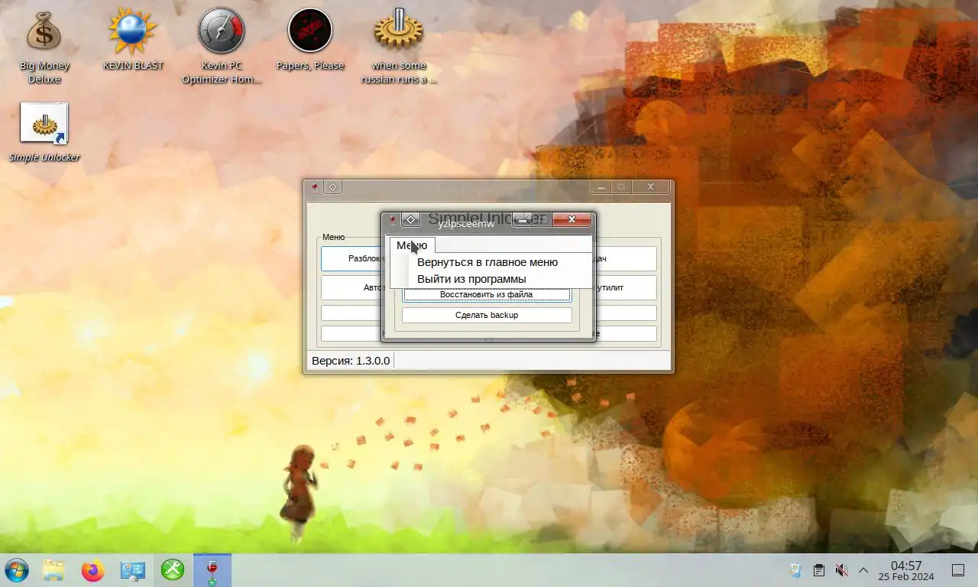Click the Сделать backup button

[487, 315]
